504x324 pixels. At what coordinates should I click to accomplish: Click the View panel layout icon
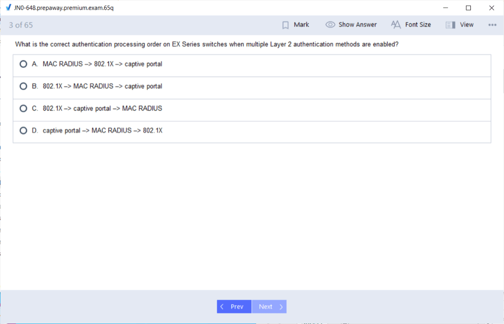click(451, 25)
